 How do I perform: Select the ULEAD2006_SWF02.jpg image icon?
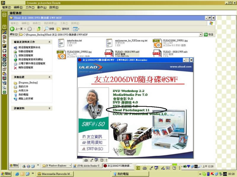pos(61,54)
